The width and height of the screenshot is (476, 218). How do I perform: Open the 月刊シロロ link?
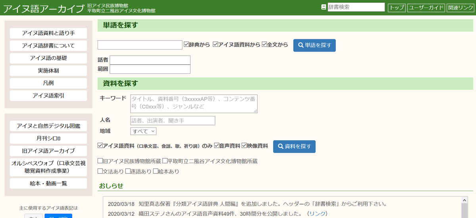pos(48,139)
